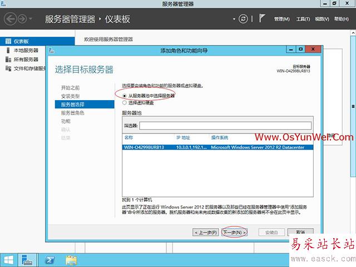356x267 pixels.
Task: Click the Server Manager title bar icon
Action: pyautogui.click(x=3, y=4)
